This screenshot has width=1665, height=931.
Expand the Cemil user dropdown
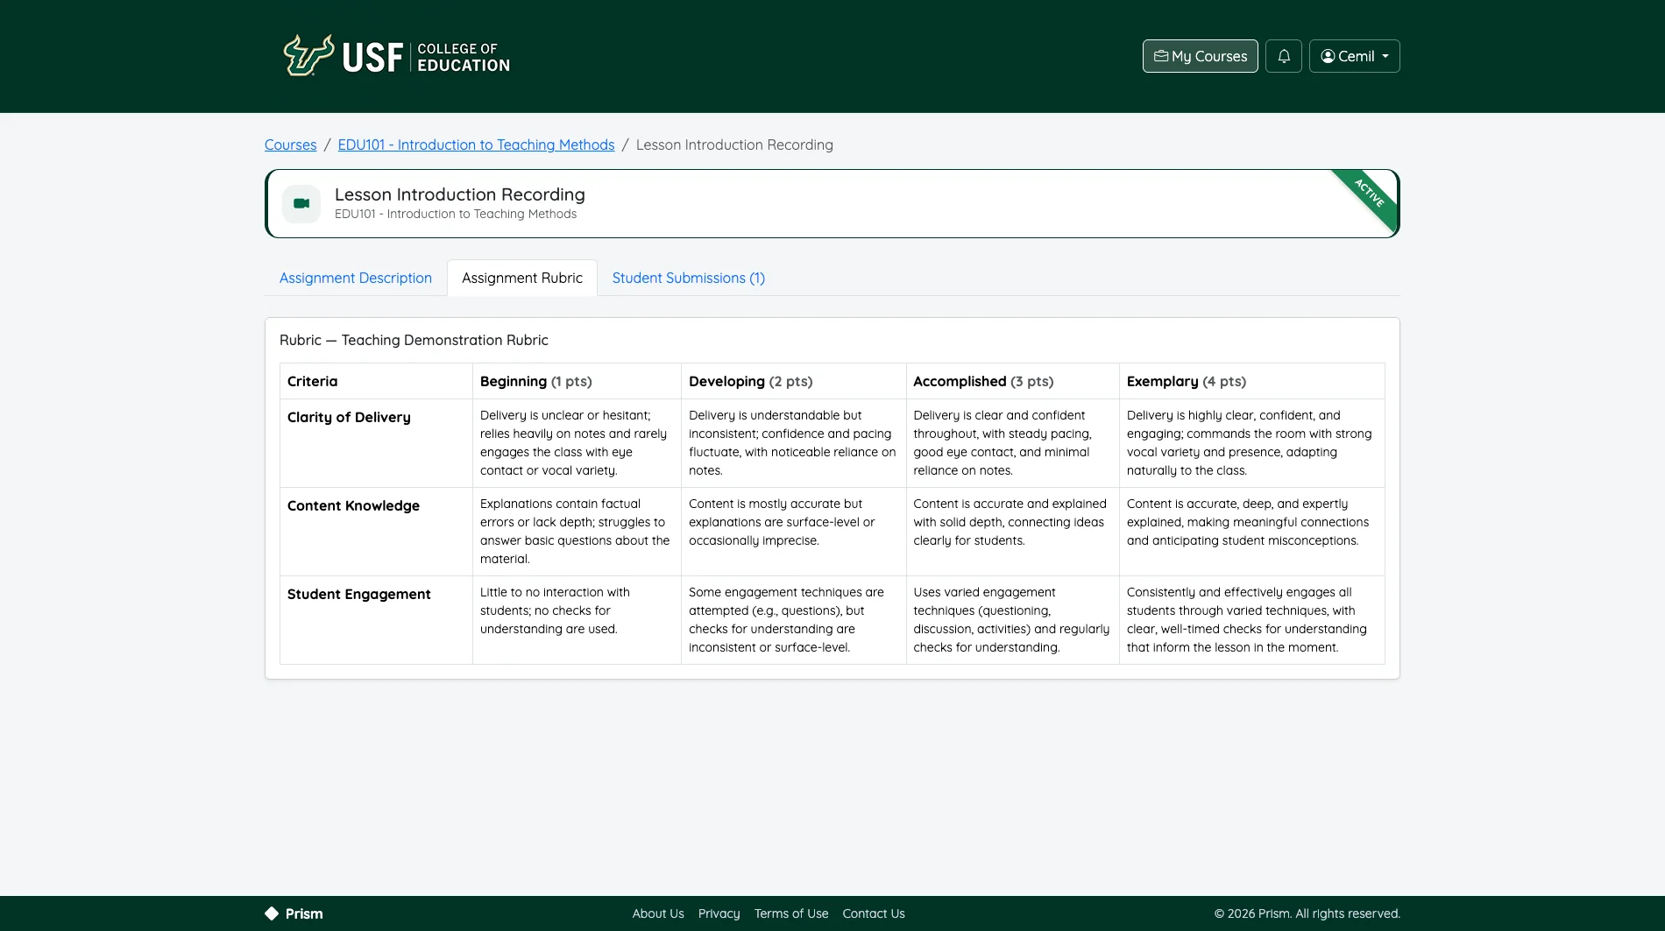tap(1355, 56)
